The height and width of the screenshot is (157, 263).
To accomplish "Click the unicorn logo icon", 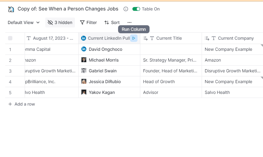I will tap(11, 9).
